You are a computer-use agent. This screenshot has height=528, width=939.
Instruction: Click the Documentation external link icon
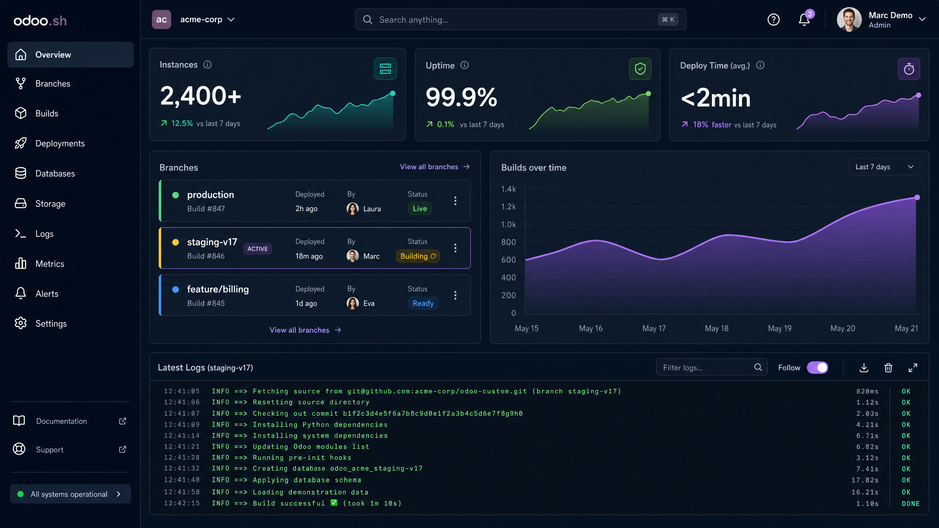pyautogui.click(x=123, y=421)
